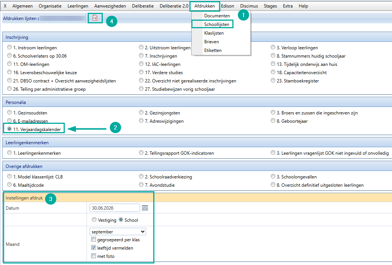Screen dimensions: 392x265
Task: Choose the Gezinsjongsten radio option
Action: [x=141, y=112]
